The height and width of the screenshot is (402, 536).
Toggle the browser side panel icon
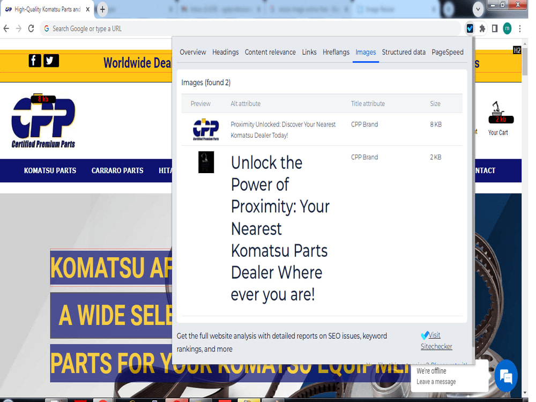point(495,29)
